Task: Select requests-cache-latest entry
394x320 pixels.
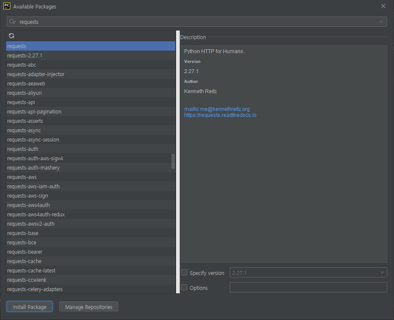Action: [91, 271]
